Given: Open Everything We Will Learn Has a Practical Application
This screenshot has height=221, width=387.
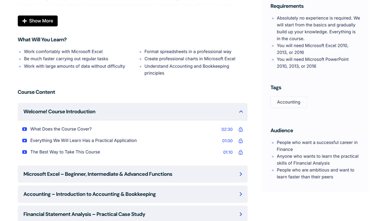Looking at the screenshot, I should [83, 141].
